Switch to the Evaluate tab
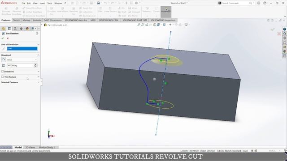 point(37,20)
